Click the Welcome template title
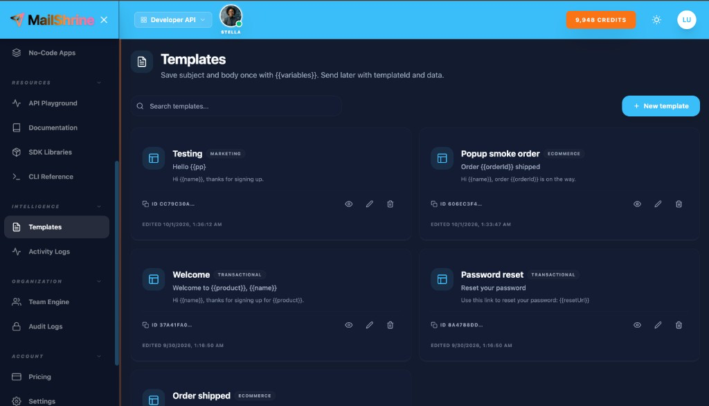 (191, 275)
